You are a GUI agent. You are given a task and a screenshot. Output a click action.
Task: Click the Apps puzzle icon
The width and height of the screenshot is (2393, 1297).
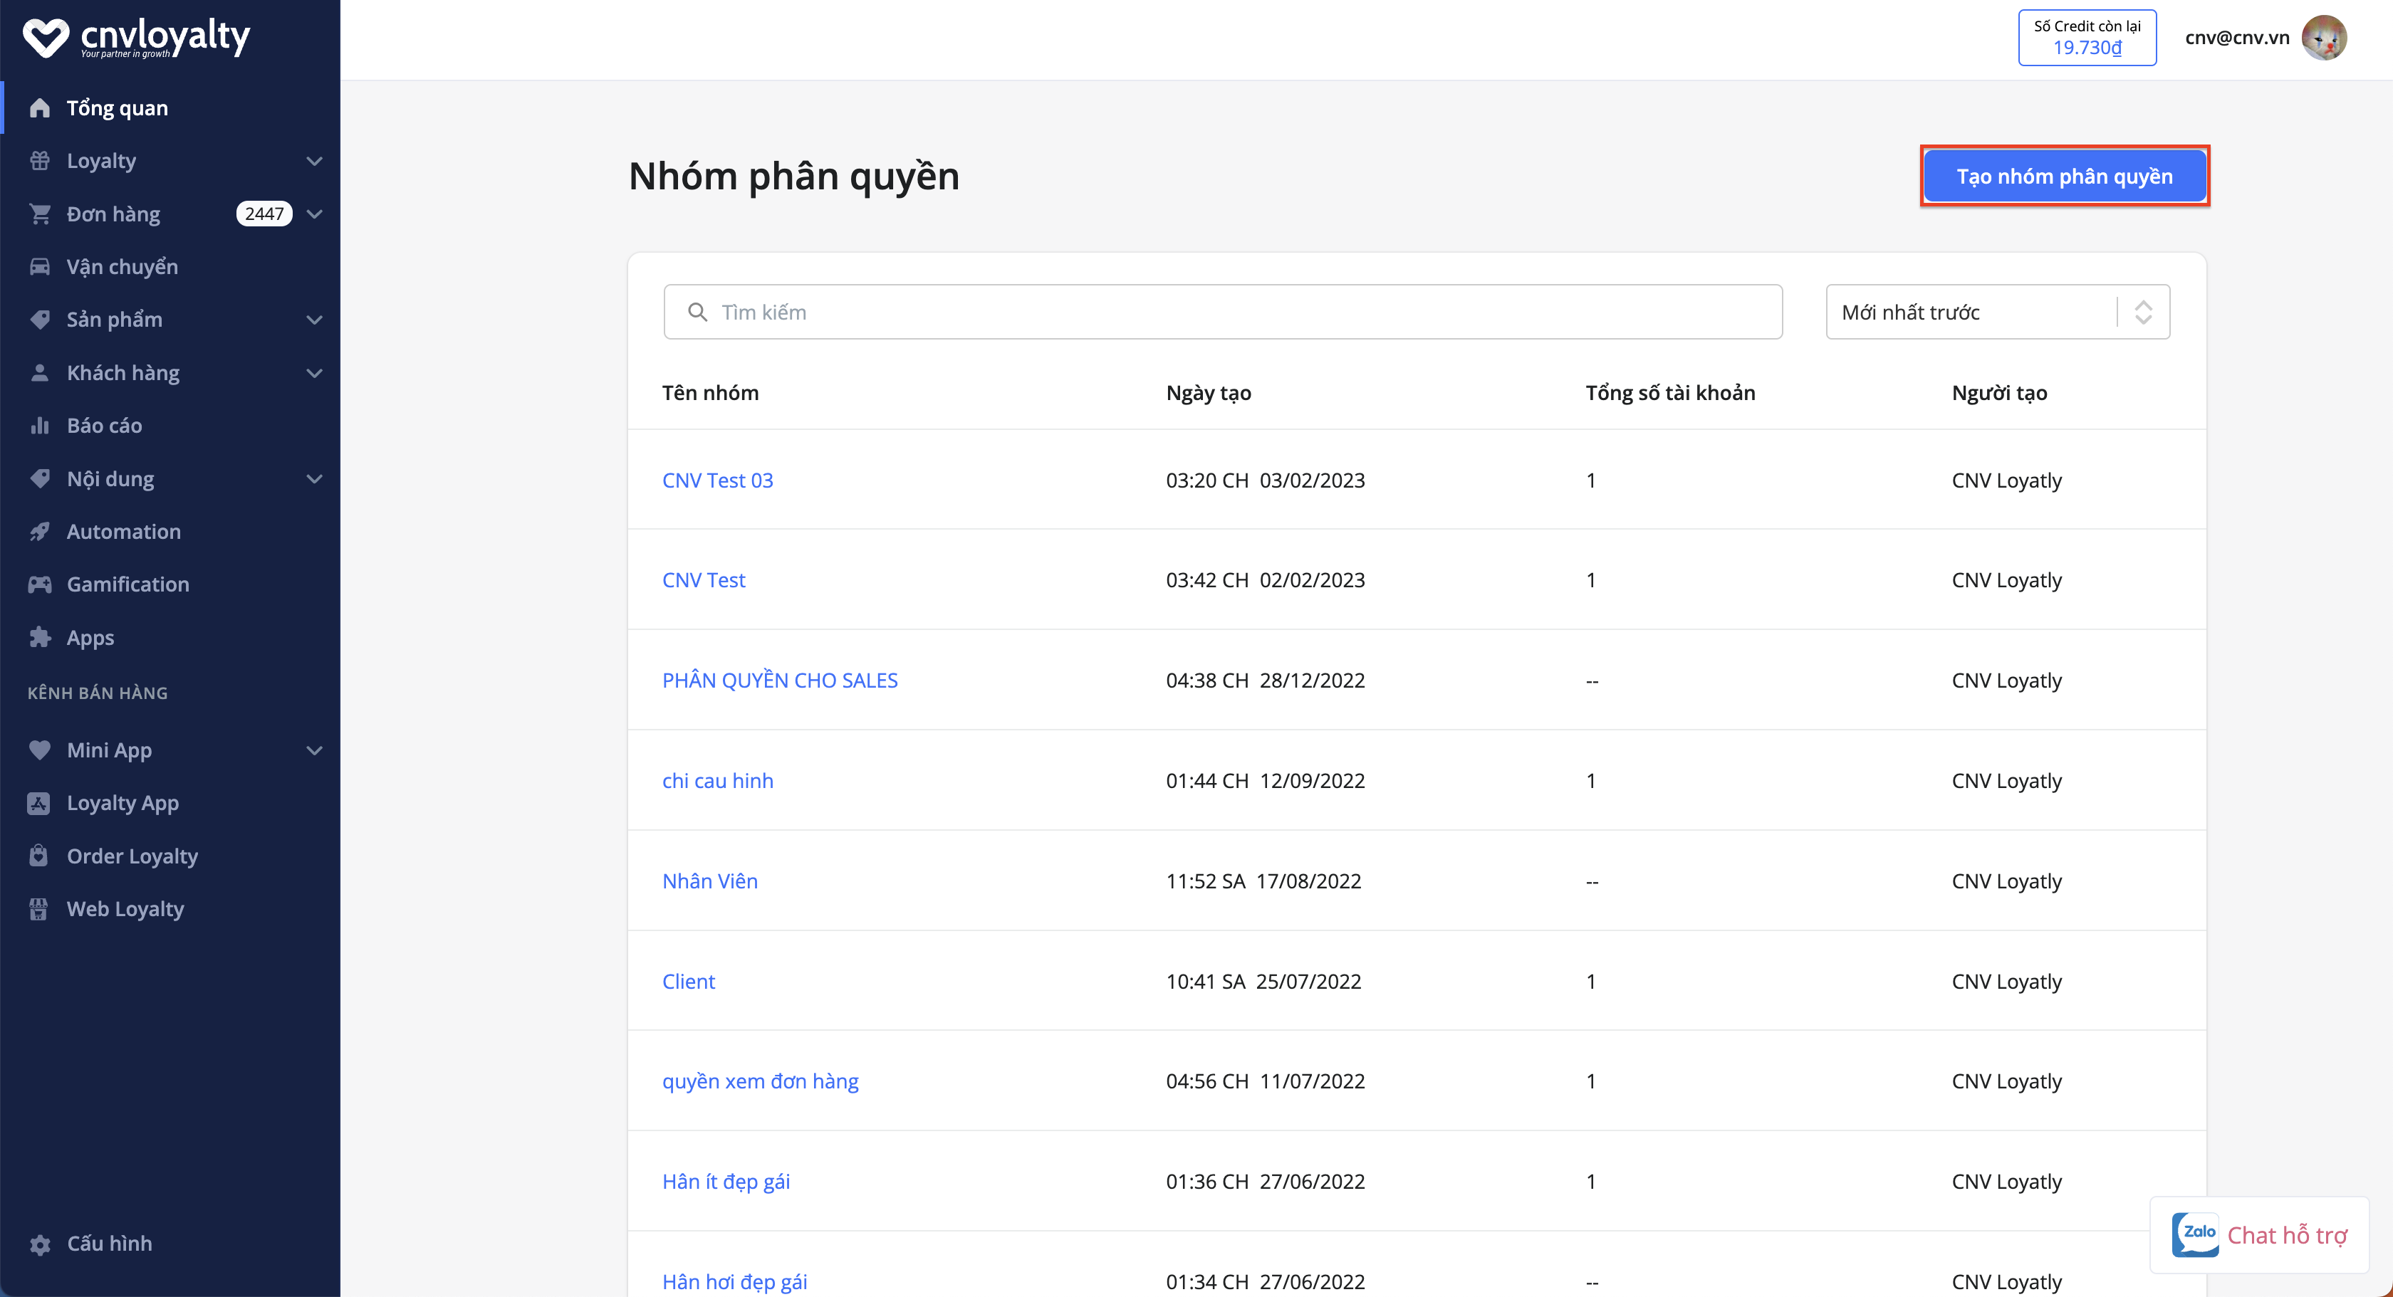[x=39, y=637]
